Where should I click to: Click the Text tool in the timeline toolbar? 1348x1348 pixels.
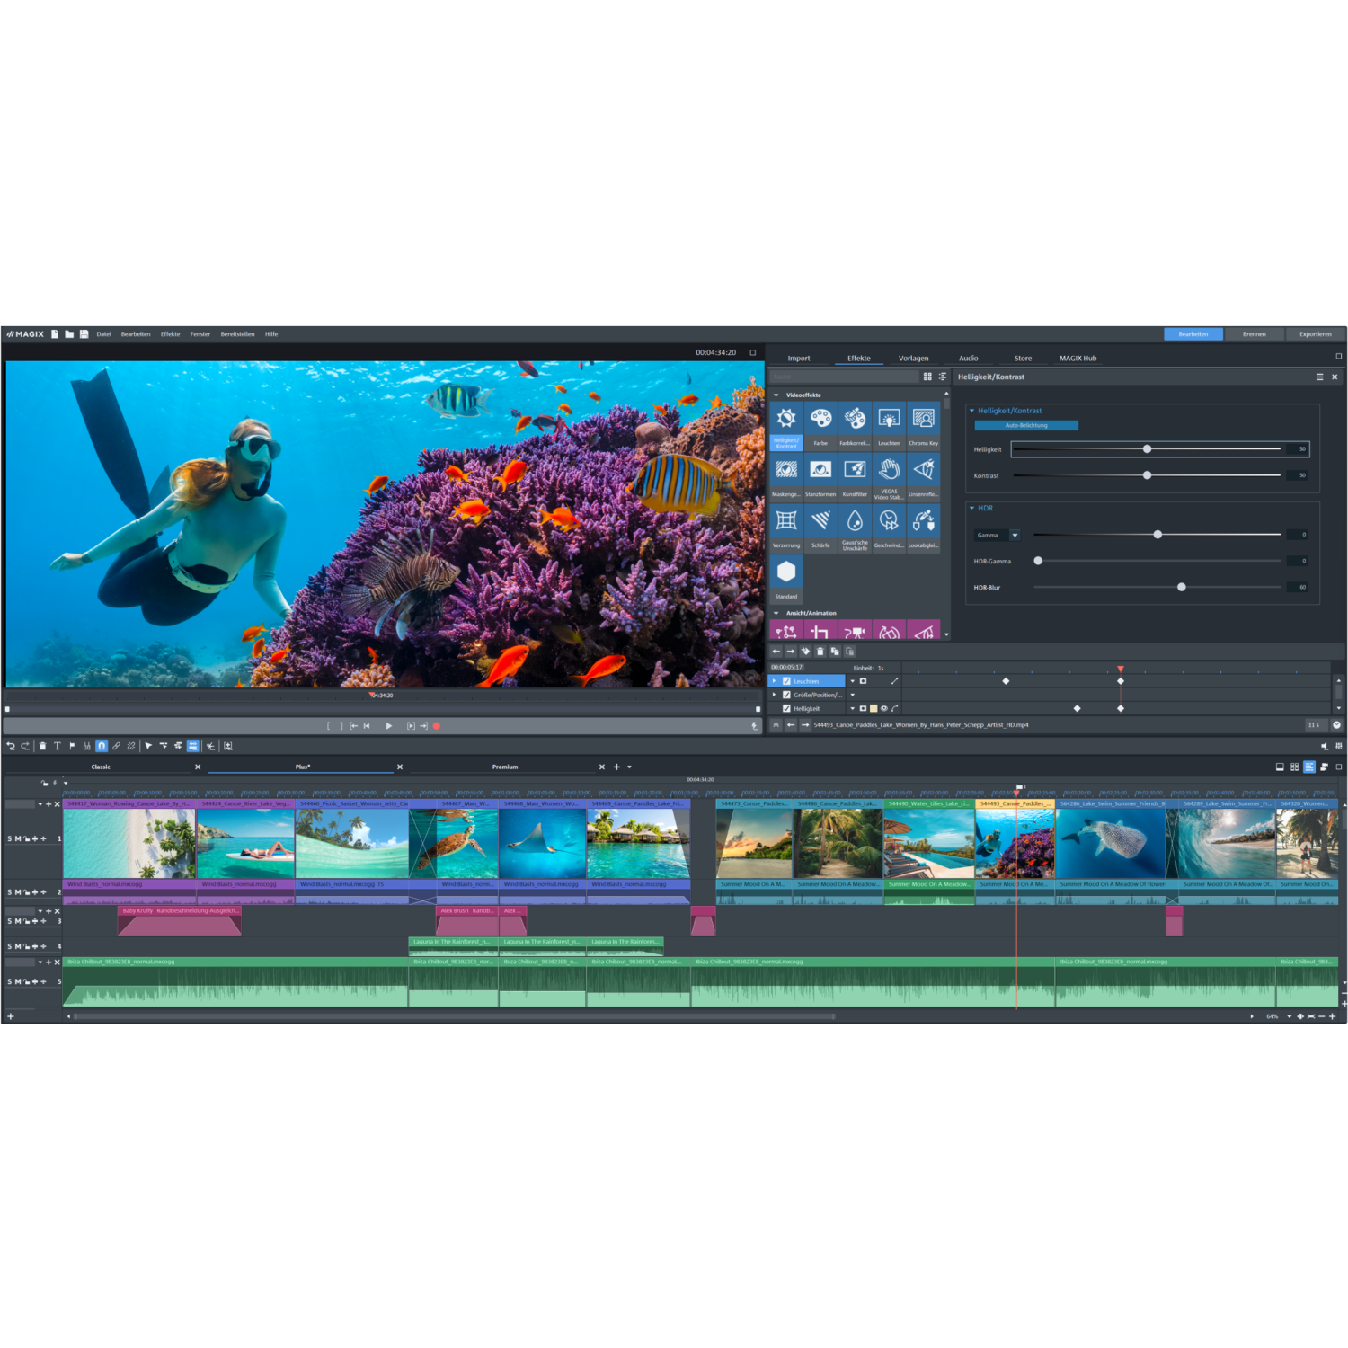[56, 745]
